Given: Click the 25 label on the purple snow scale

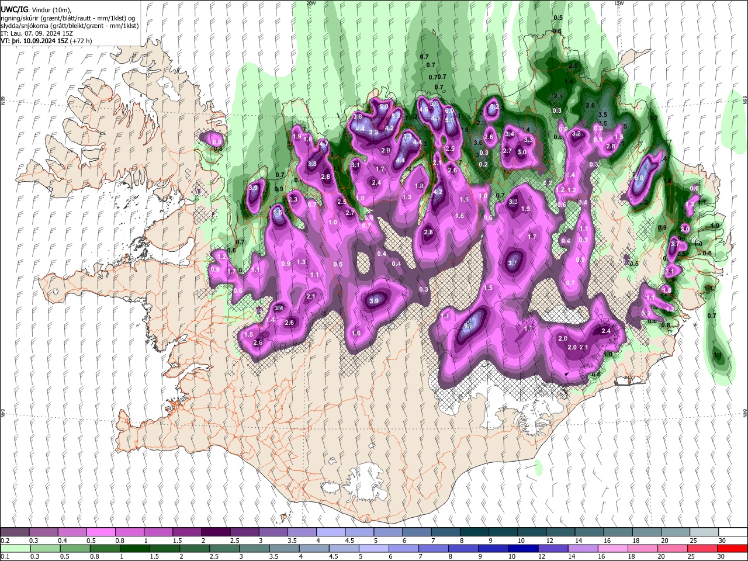Looking at the screenshot, I should tap(693, 541).
